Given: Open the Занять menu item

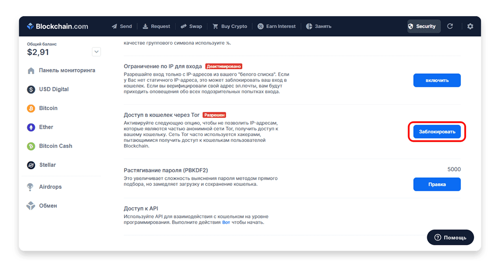Looking at the screenshot, I should (x=319, y=27).
